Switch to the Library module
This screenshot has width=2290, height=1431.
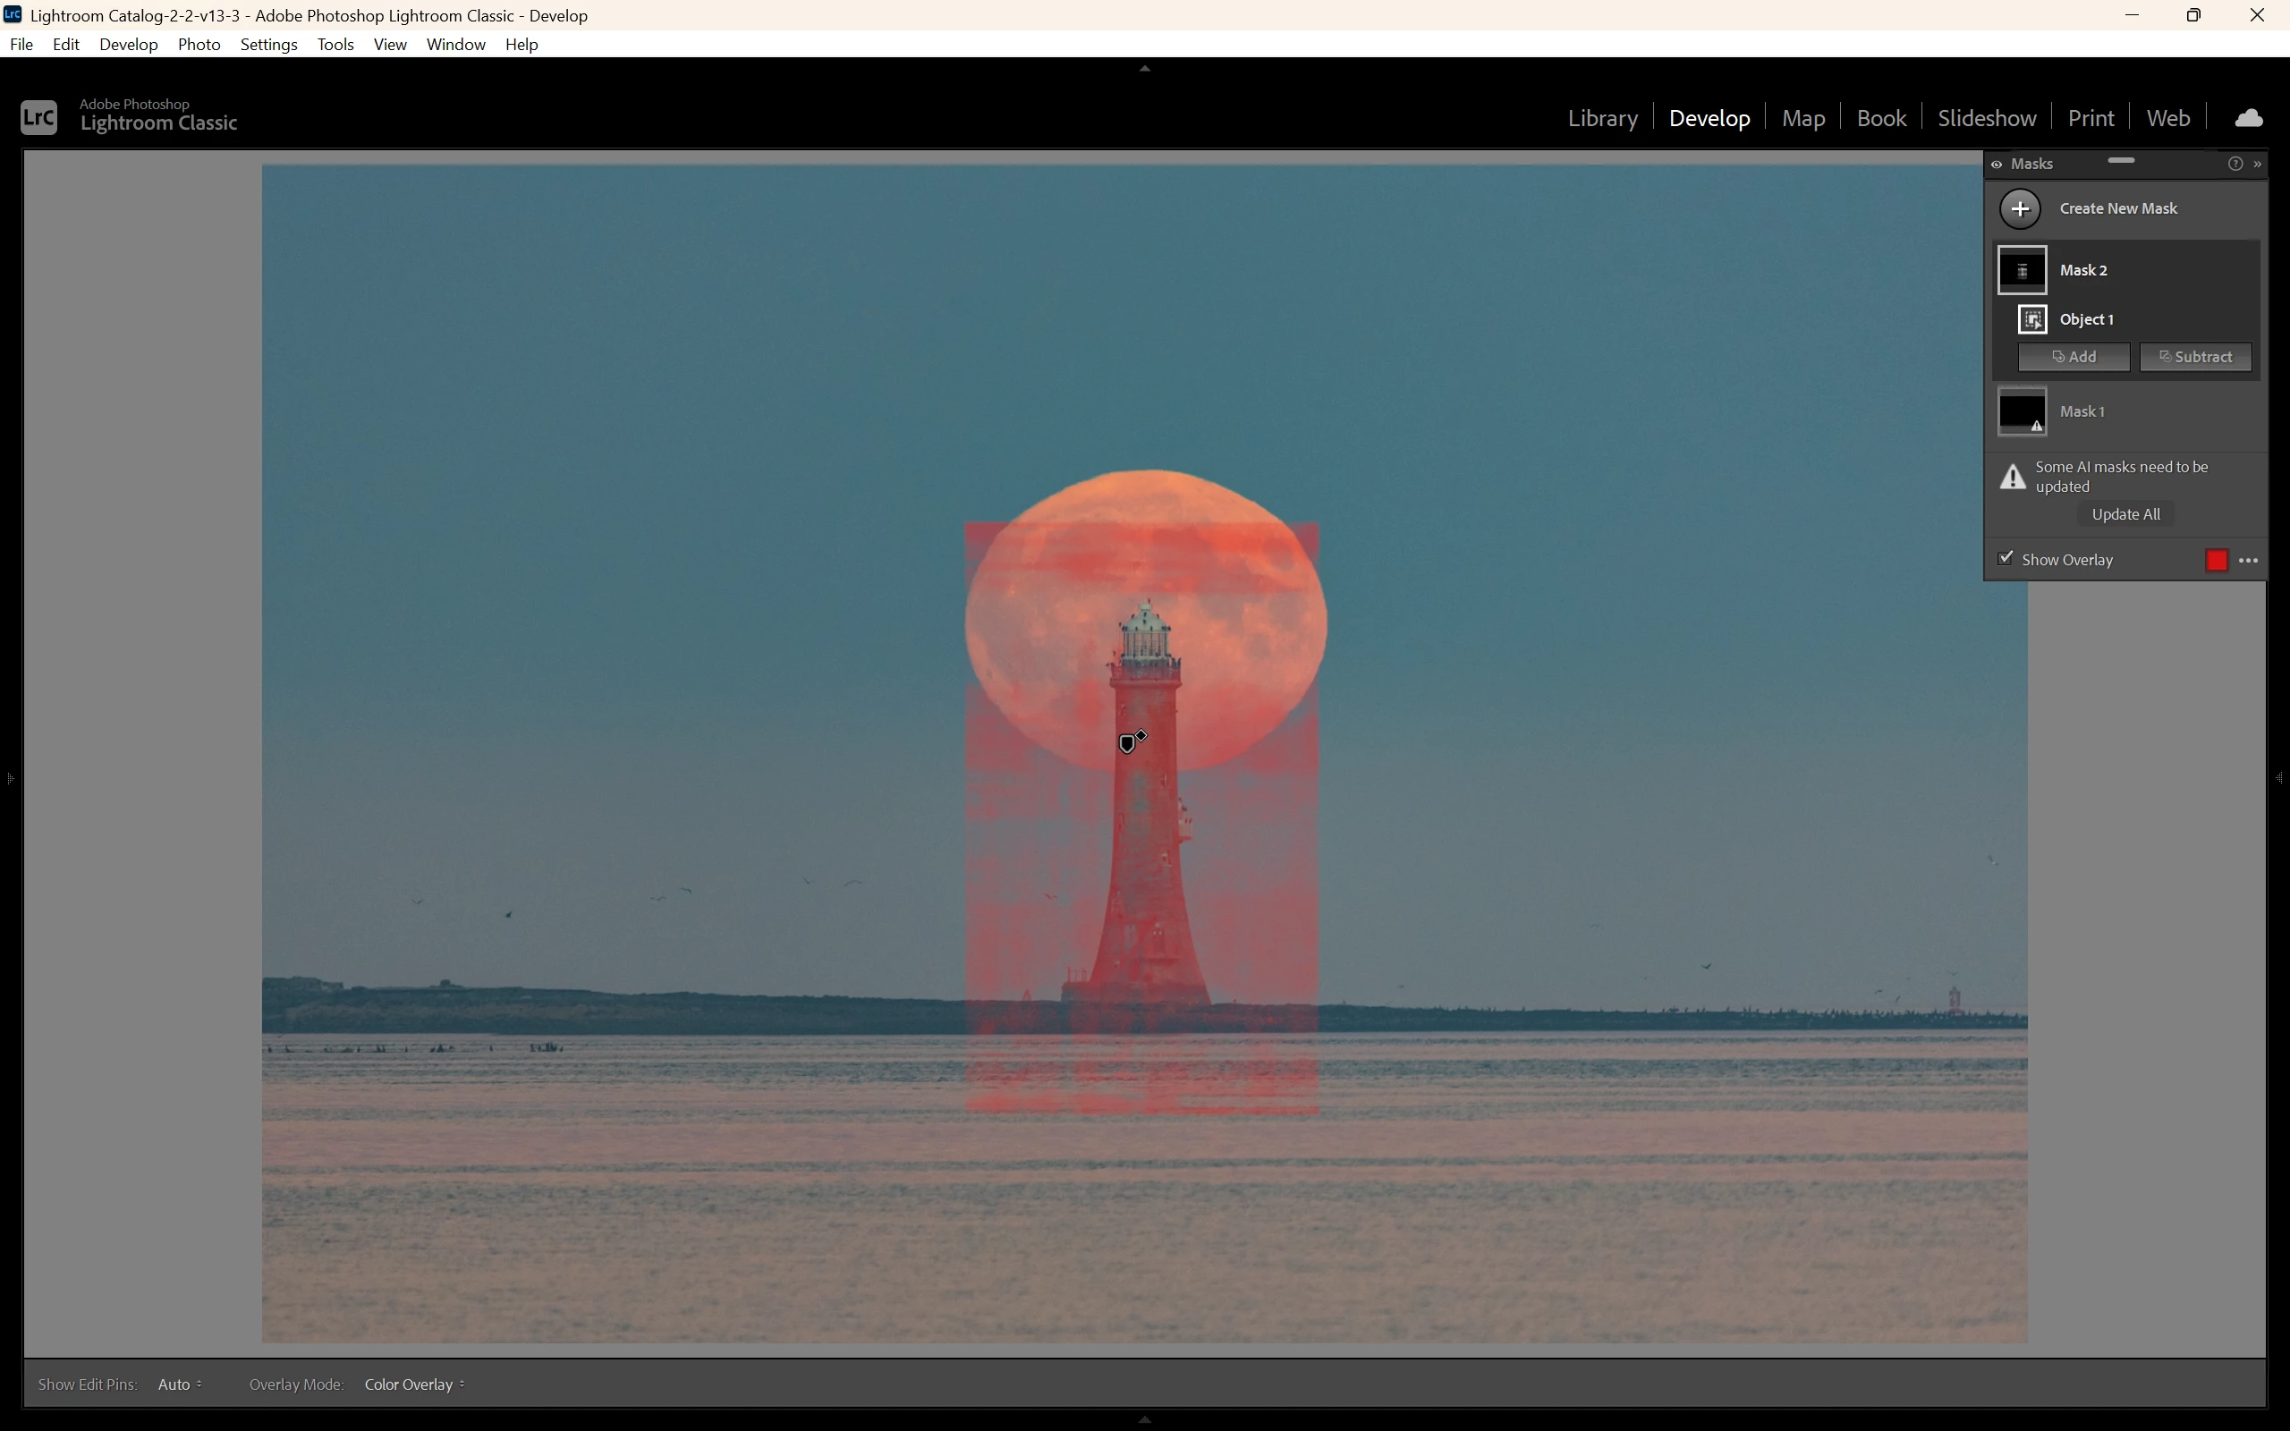1602,118
